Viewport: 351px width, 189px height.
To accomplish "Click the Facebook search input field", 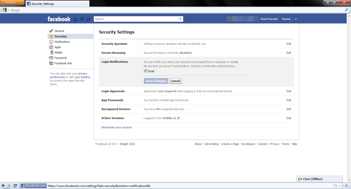I will (x=135, y=19).
